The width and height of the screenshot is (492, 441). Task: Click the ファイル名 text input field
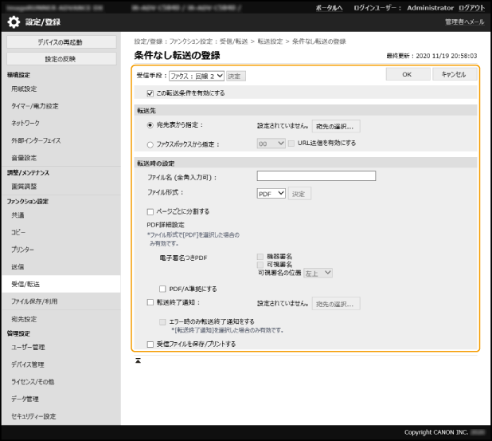click(x=316, y=176)
